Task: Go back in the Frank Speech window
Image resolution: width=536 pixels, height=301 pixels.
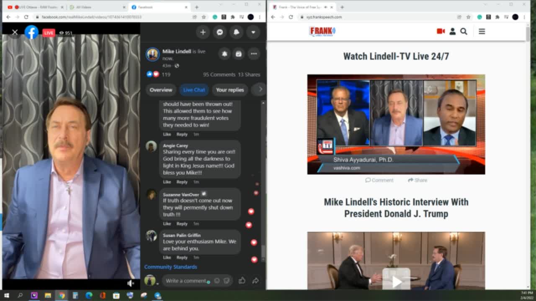Action: 273,17
